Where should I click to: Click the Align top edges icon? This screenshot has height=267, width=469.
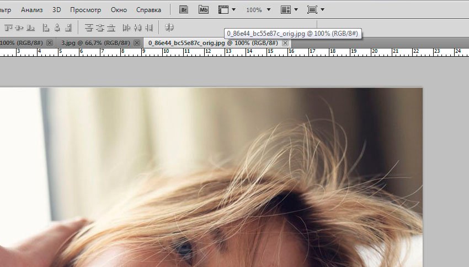pos(8,27)
